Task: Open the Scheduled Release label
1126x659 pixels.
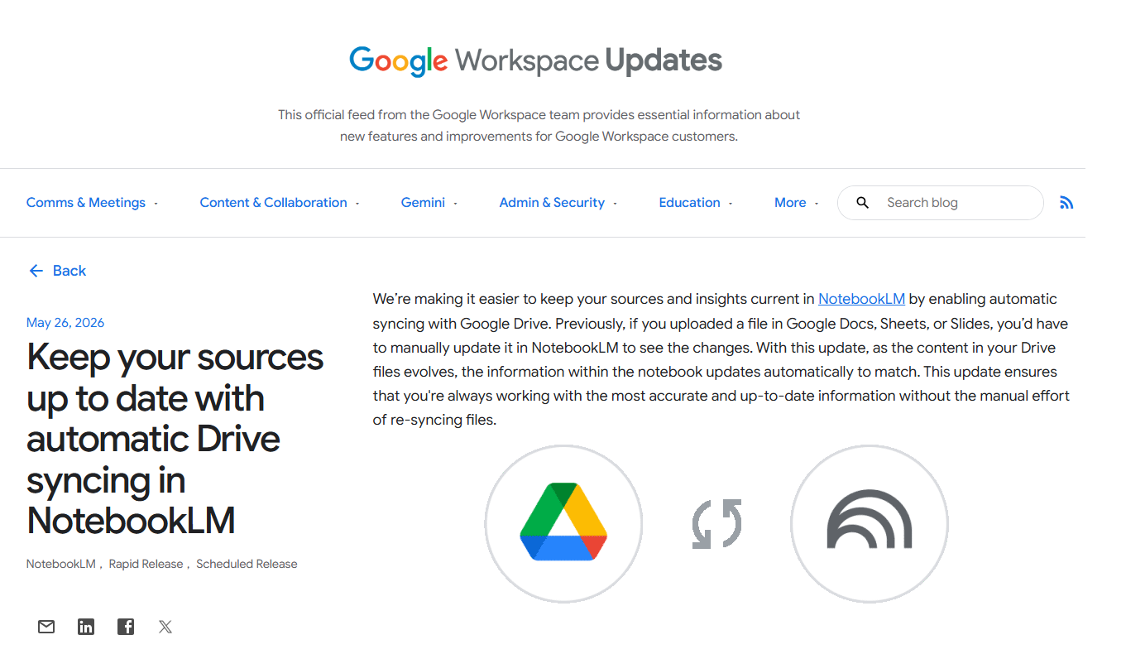Action: click(x=247, y=564)
